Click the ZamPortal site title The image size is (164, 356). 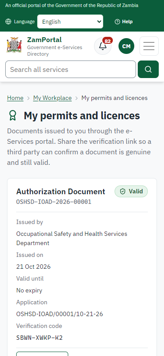coord(45,40)
